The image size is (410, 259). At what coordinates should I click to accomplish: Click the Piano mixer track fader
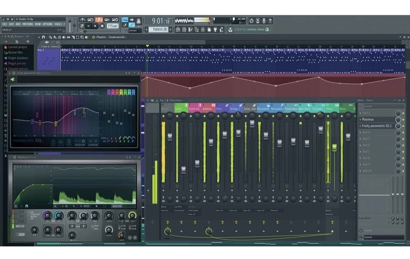(334, 147)
